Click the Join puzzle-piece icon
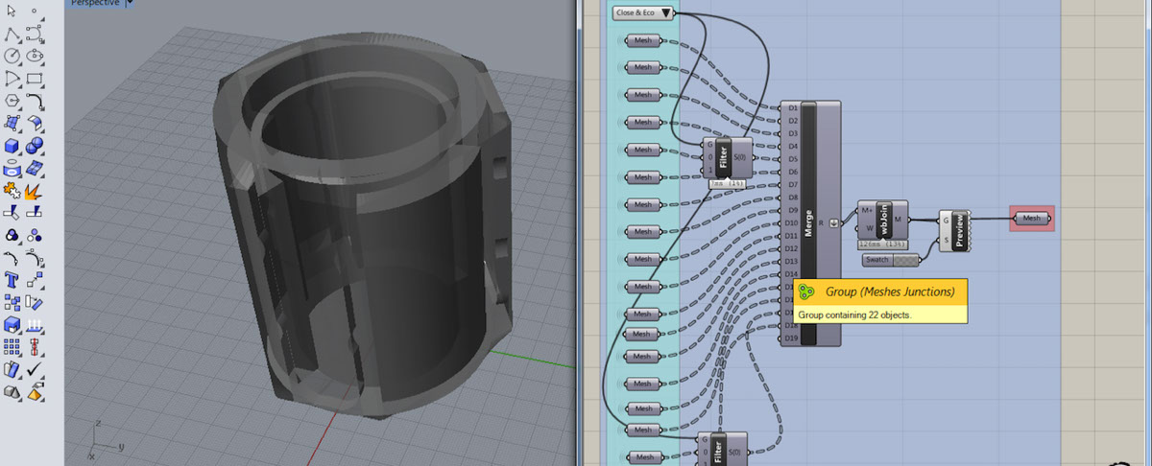Image resolution: width=1152 pixels, height=466 pixels. point(12,190)
